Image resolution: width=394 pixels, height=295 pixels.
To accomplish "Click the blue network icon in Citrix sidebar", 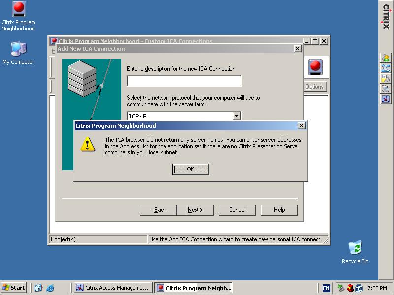I will (386, 68).
